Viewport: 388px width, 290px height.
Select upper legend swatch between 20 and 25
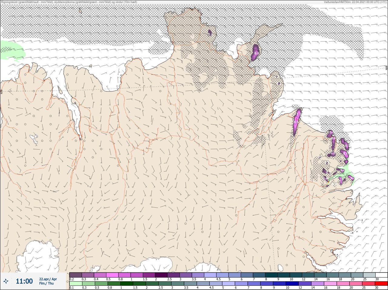click(x=358, y=275)
